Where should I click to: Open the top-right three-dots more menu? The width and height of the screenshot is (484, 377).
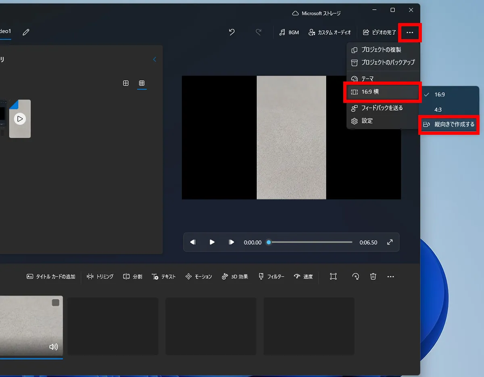click(410, 33)
